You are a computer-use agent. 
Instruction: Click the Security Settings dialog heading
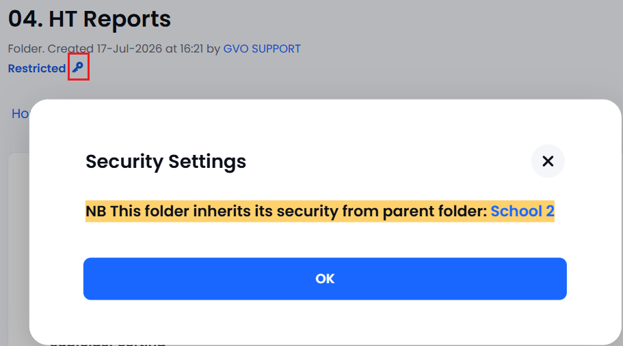tap(165, 161)
